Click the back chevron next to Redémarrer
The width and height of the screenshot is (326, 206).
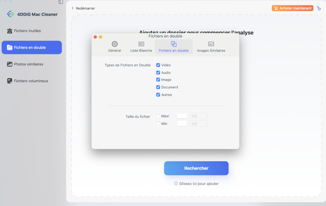tap(72, 8)
